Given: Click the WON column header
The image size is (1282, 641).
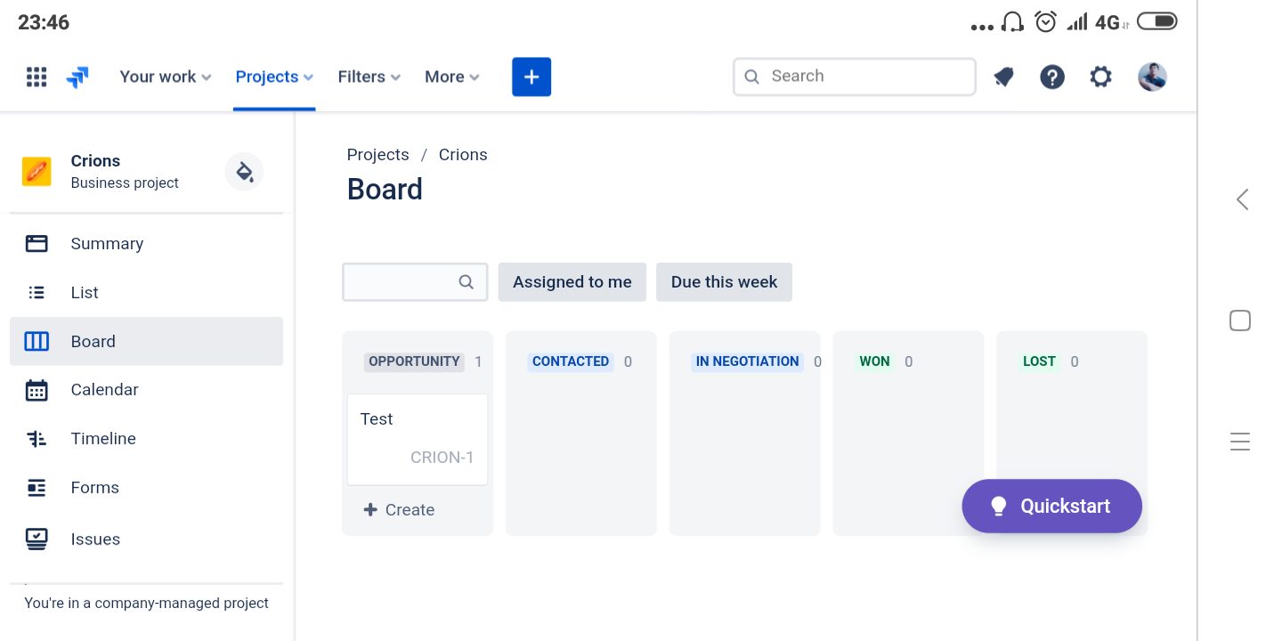Looking at the screenshot, I should [x=874, y=361].
